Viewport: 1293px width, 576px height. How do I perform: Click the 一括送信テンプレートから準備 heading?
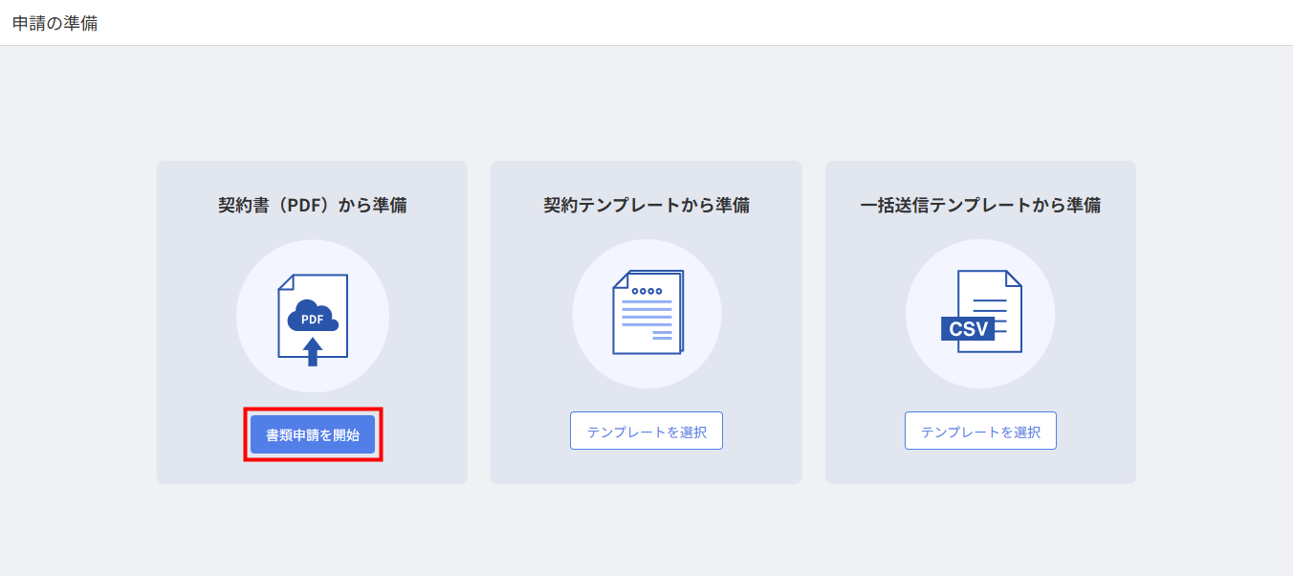[980, 205]
